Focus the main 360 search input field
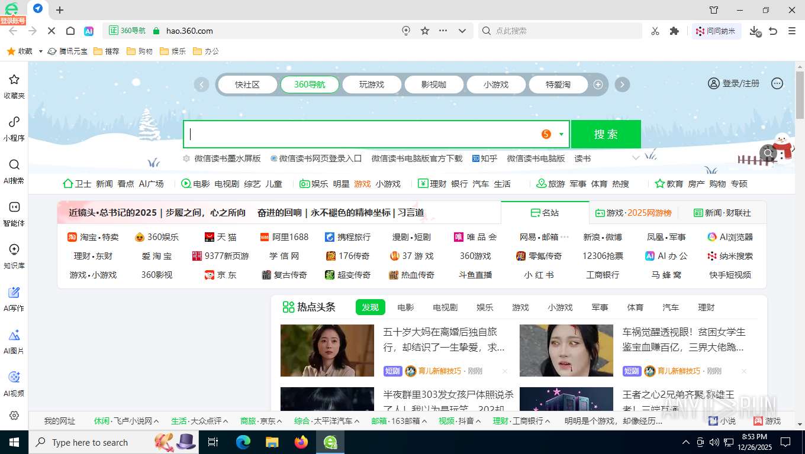 (x=361, y=134)
